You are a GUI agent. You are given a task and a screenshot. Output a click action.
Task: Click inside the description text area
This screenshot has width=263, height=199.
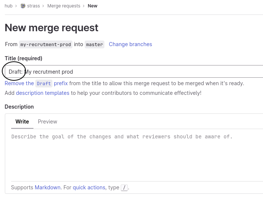tap(134, 156)
